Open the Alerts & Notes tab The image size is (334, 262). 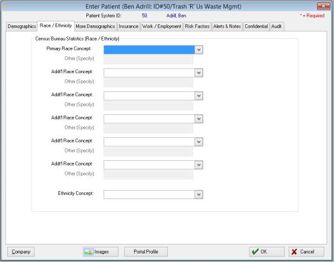pyautogui.click(x=227, y=27)
